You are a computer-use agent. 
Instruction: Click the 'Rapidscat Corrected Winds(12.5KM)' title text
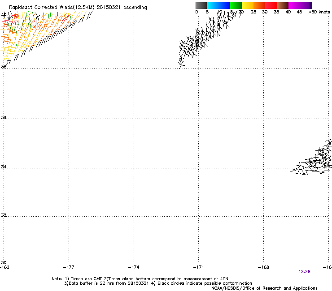(52, 8)
